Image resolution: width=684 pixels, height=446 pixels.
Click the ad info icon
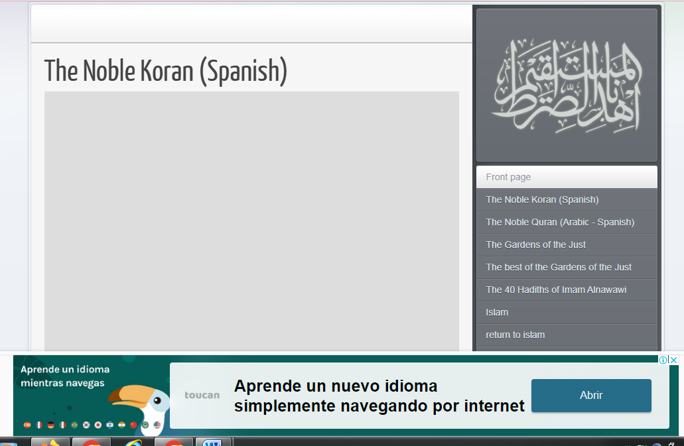click(663, 360)
